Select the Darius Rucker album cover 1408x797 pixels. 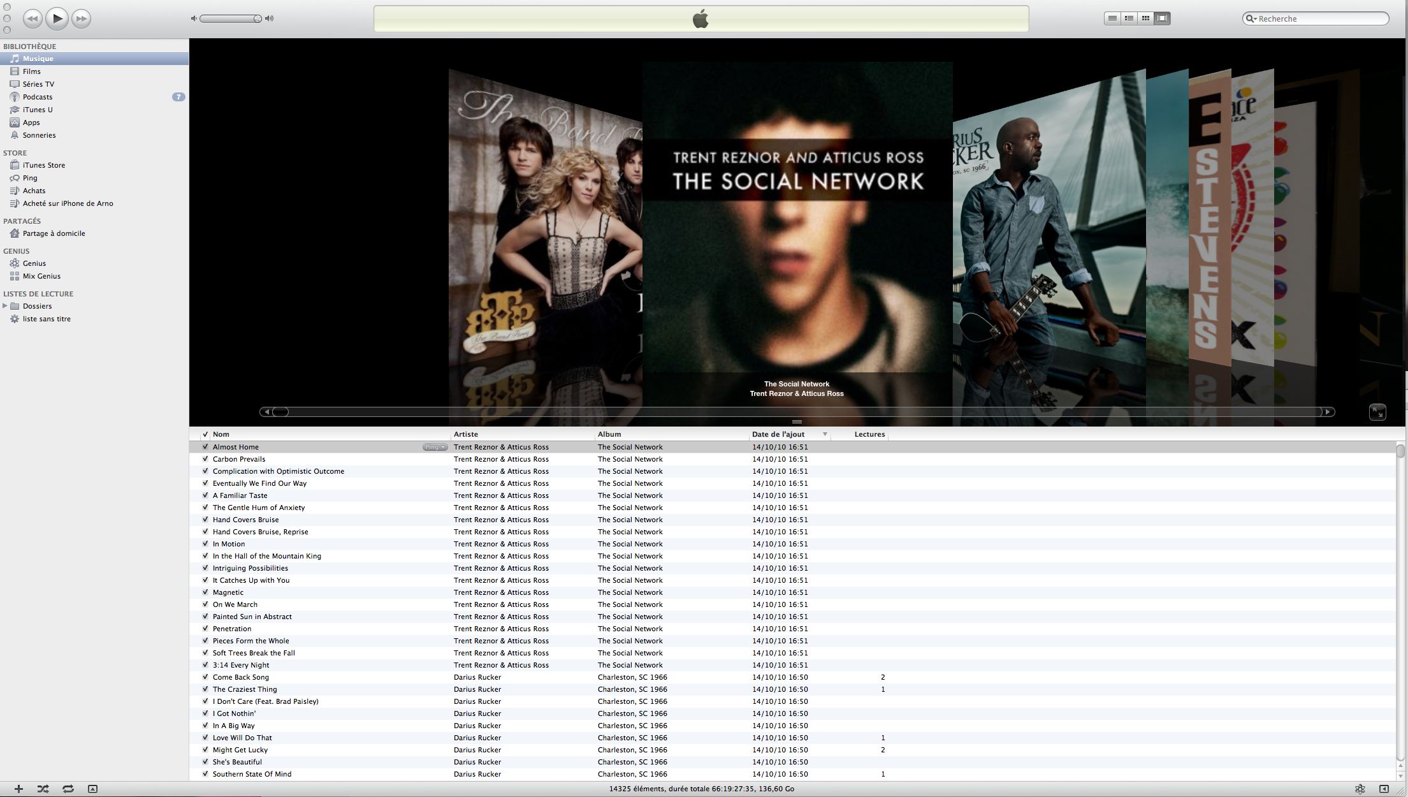point(1049,217)
